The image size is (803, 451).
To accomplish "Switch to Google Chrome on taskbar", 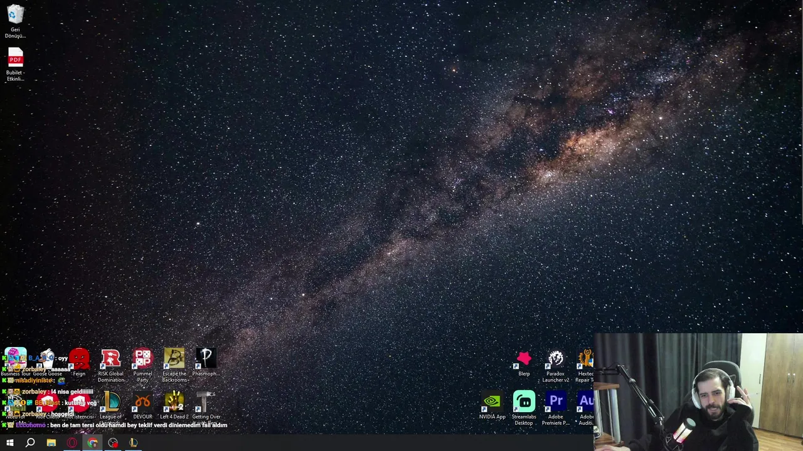I will coord(93,443).
